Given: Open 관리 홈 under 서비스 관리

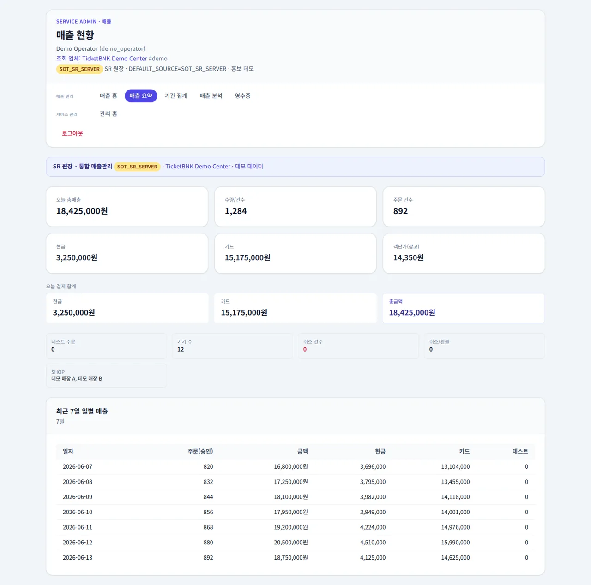Looking at the screenshot, I should [109, 114].
